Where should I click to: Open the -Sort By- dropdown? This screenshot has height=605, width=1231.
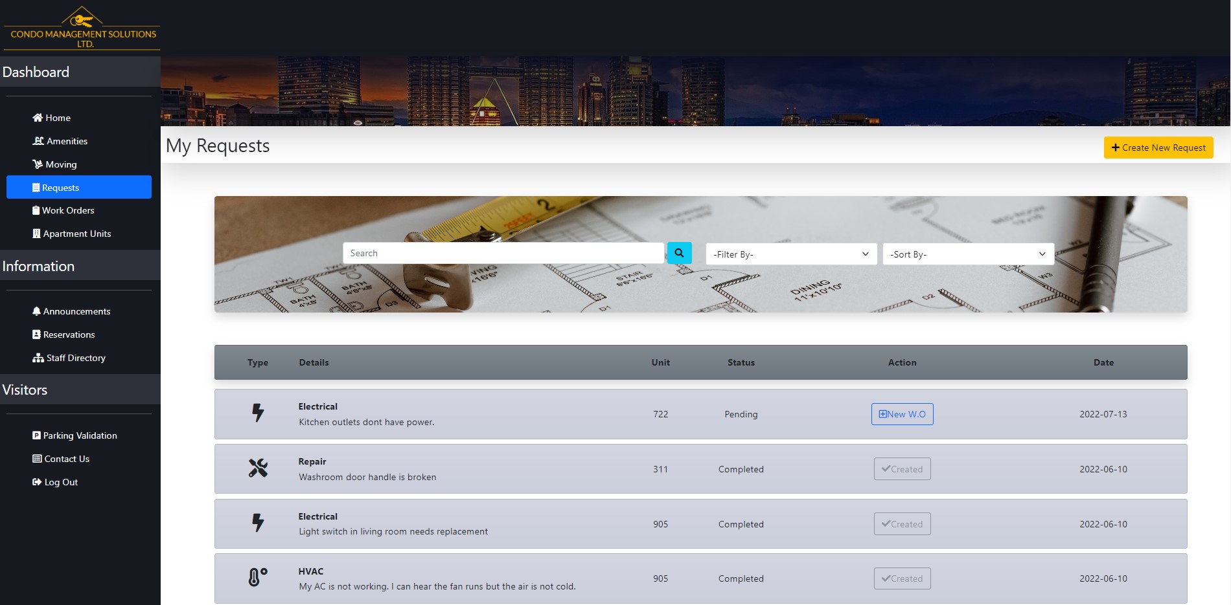pyautogui.click(x=968, y=254)
